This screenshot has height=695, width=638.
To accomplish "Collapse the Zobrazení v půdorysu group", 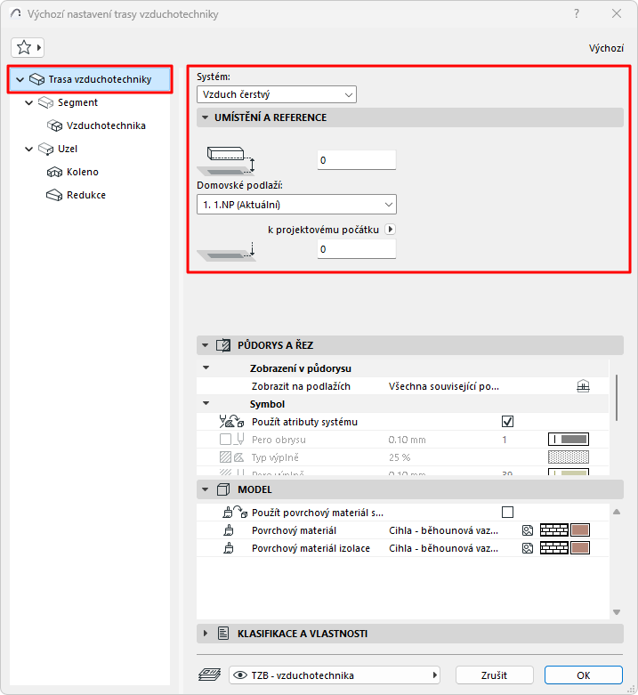I will [x=206, y=368].
